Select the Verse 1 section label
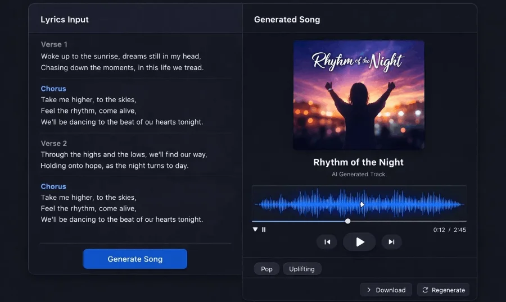The image size is (506, 302). click(54, 44)
